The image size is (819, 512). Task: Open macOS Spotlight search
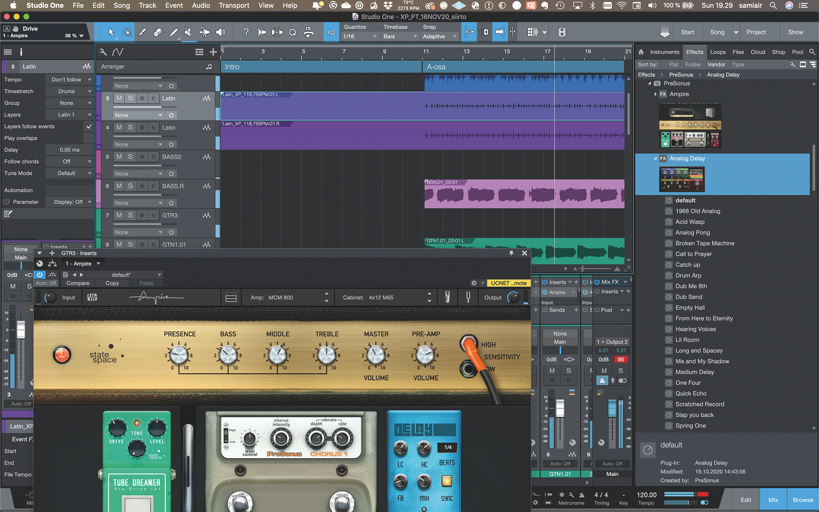coord(773,5)
